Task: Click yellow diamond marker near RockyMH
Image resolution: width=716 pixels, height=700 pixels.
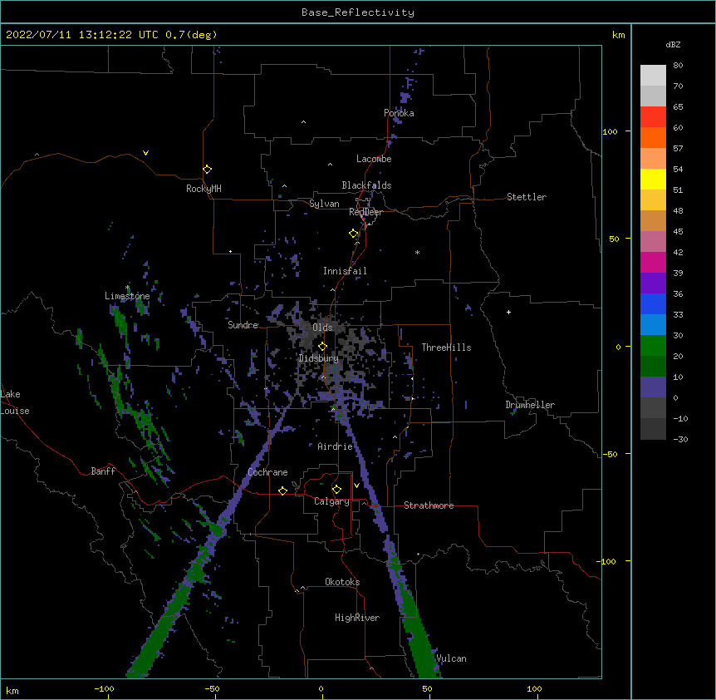Action: tap(207, 170)
